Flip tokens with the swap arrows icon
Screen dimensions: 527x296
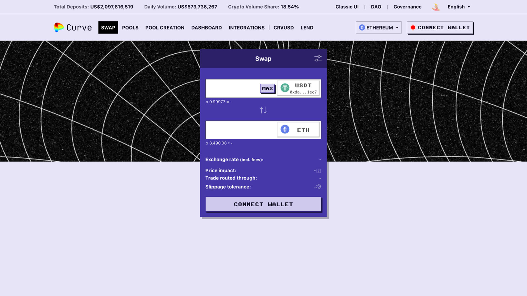tap(263, 110)
